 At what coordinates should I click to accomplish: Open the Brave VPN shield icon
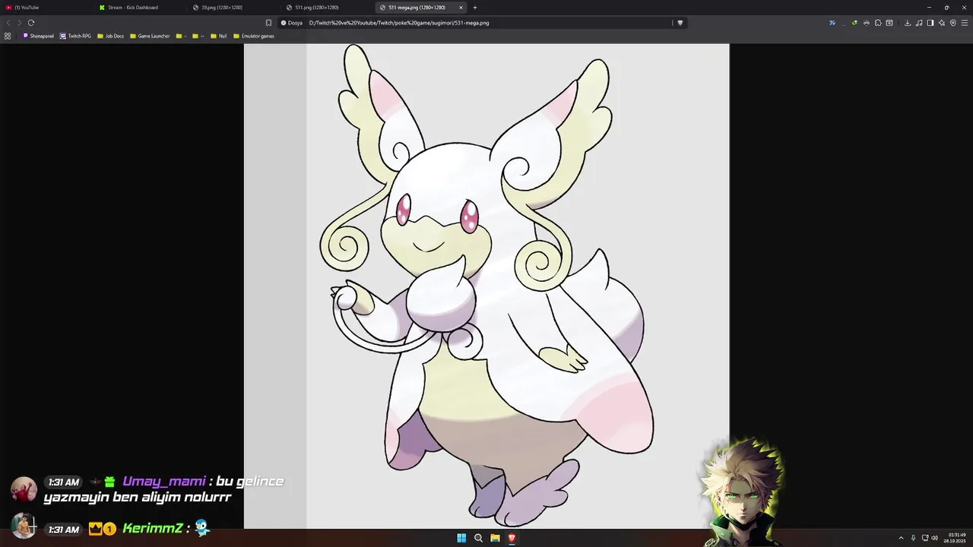[x=953, y=23]
